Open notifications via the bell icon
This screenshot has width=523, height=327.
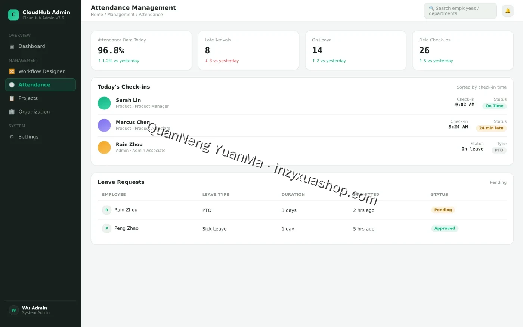[508, 11]
